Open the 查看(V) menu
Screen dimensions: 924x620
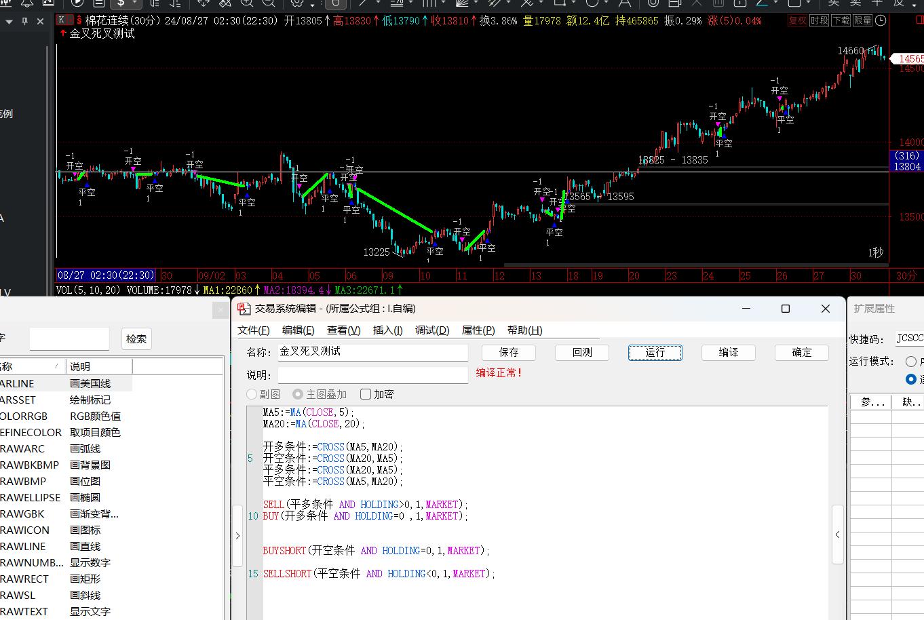(344, 330)
